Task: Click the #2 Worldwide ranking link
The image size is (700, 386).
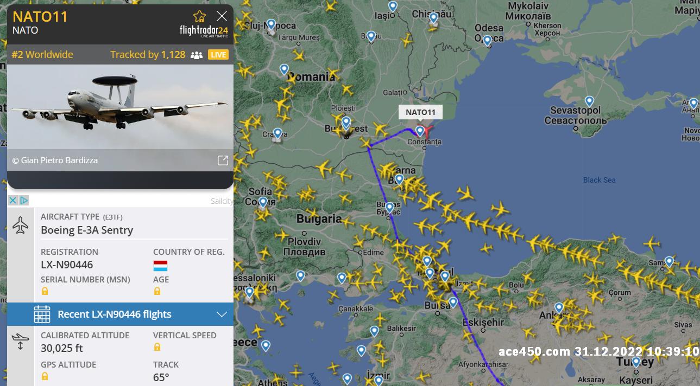Action: (x=42, y=55)
